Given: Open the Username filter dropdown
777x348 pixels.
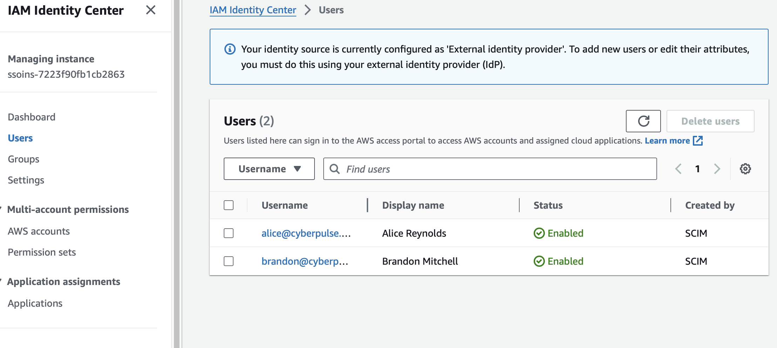Looking at the screenshot, I should 269,169.
